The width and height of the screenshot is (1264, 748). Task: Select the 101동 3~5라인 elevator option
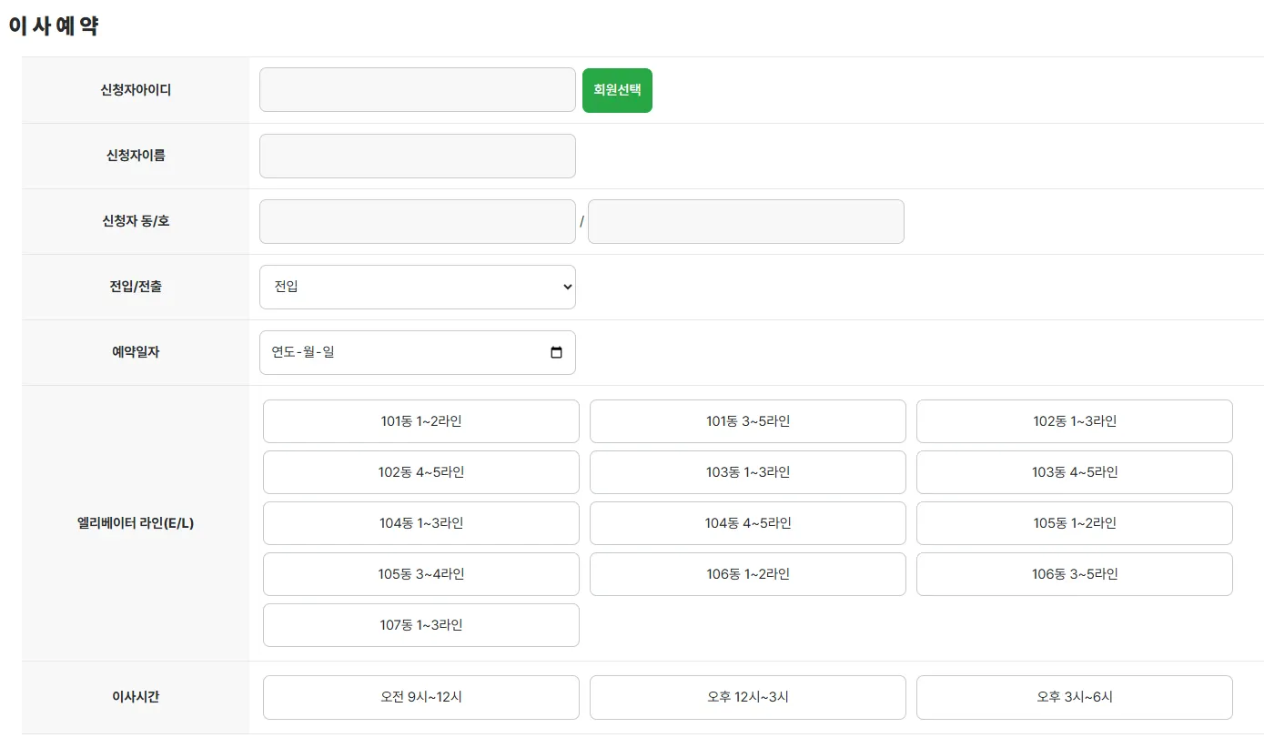point(747,421)
